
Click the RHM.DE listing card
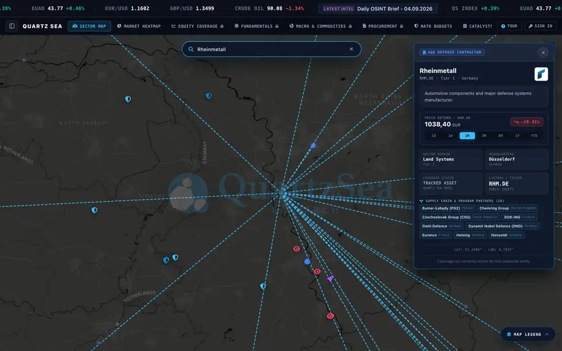tap(517, 183)
